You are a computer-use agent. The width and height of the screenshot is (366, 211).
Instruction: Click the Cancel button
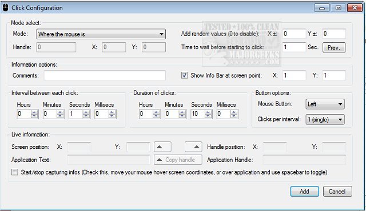(x=337, y=192)
